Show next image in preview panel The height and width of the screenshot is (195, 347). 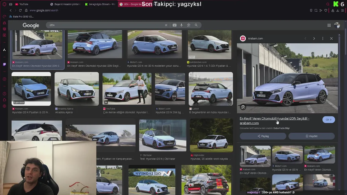pyautogui.click(x=314, y=38)
